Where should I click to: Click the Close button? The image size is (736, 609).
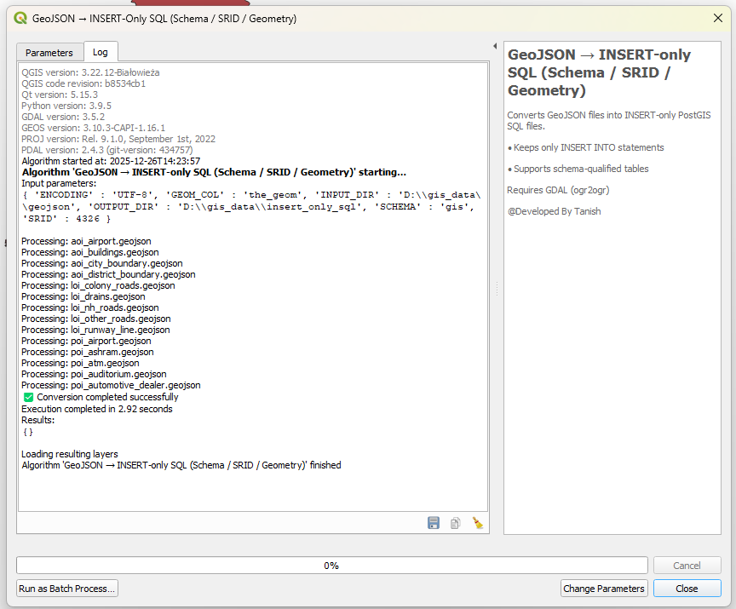click(687, 589)
